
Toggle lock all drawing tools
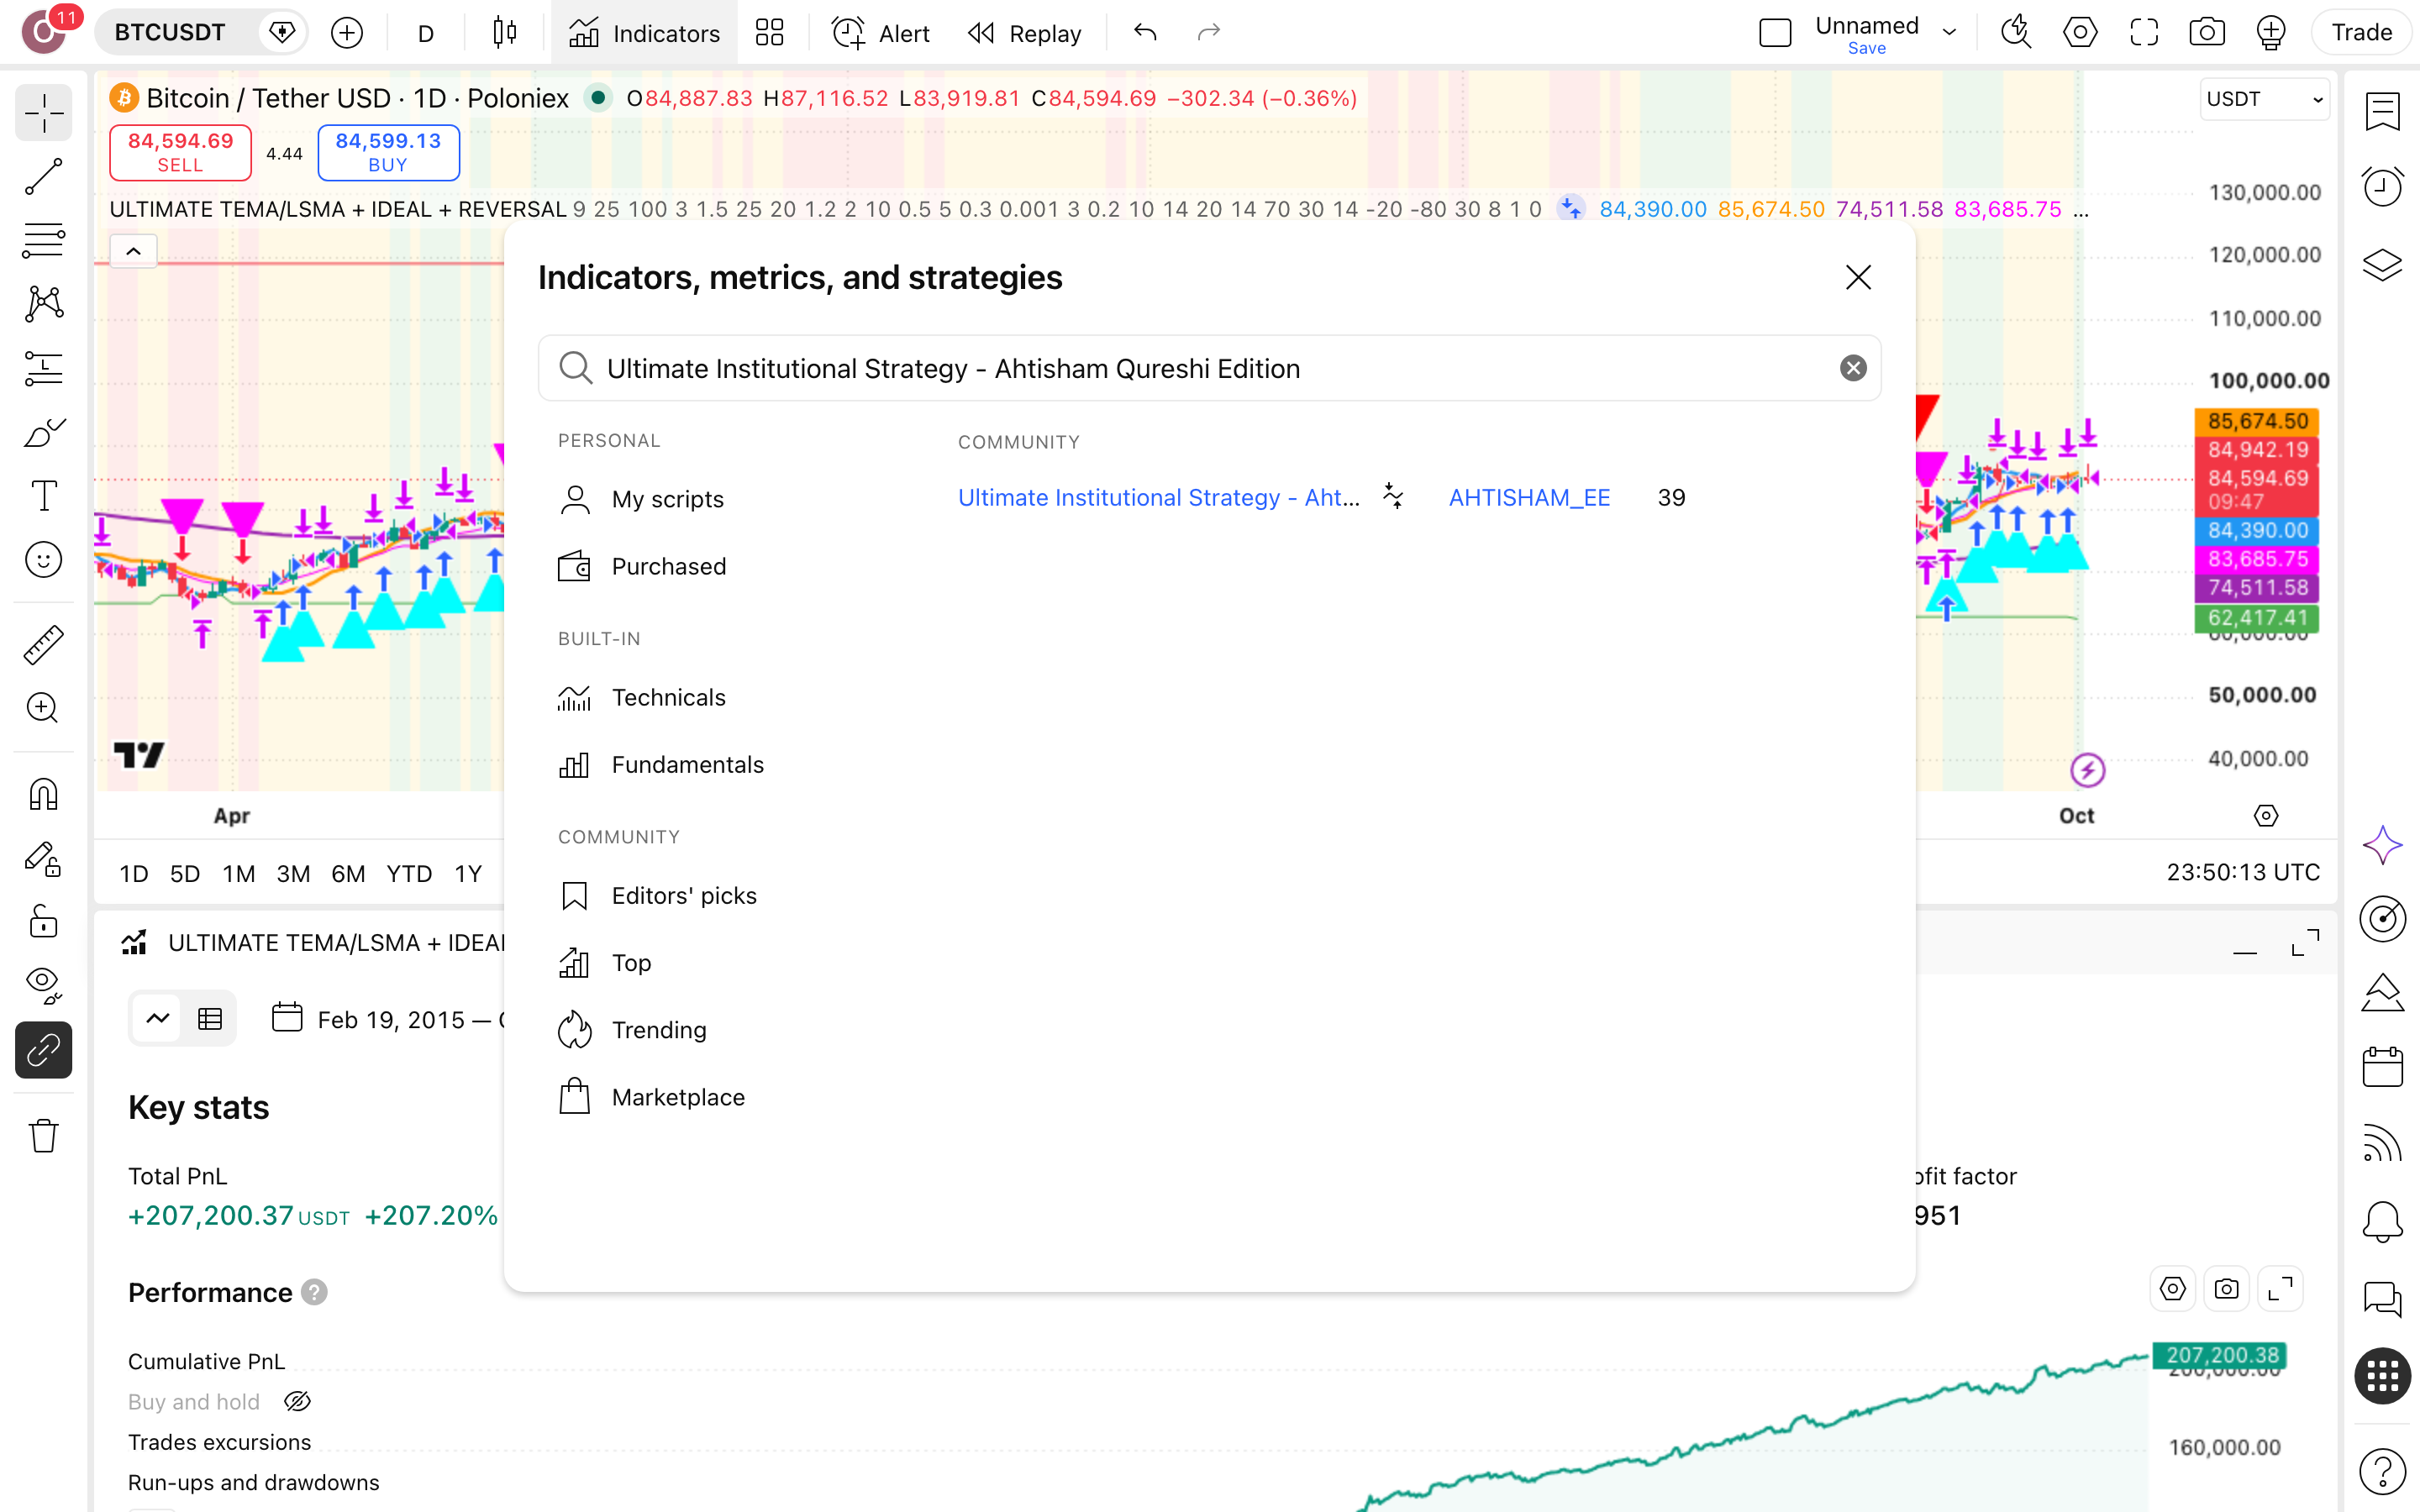[x=43, y=922]
